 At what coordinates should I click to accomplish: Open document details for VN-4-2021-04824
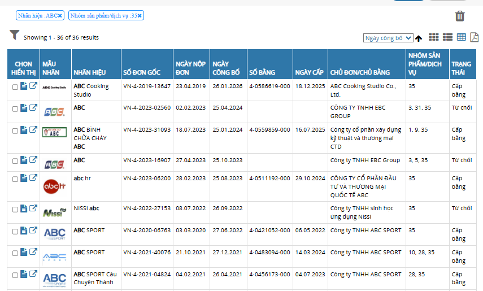[24, 275]
